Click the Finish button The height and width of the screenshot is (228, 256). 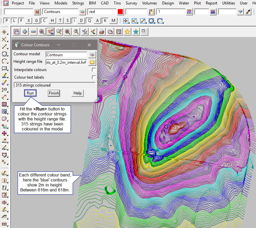(x=54, y=93)
